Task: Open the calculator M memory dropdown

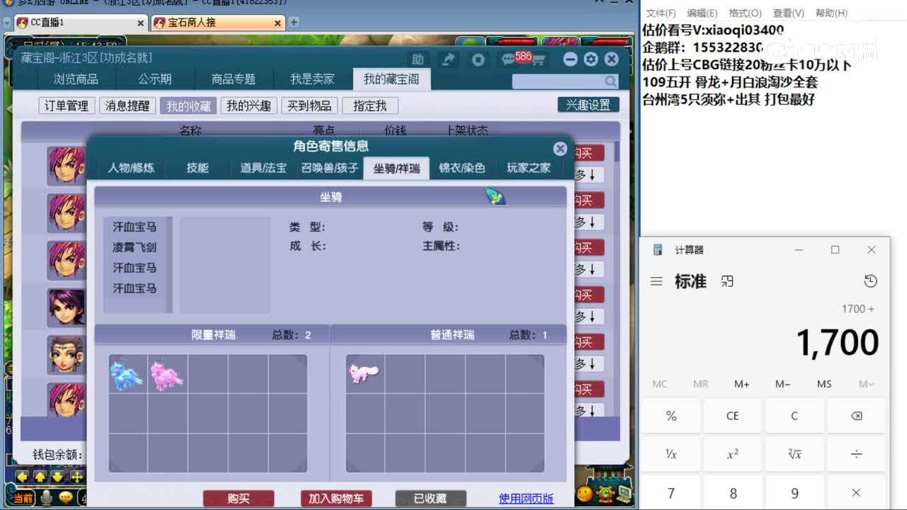Action: [x=866, y=384]
